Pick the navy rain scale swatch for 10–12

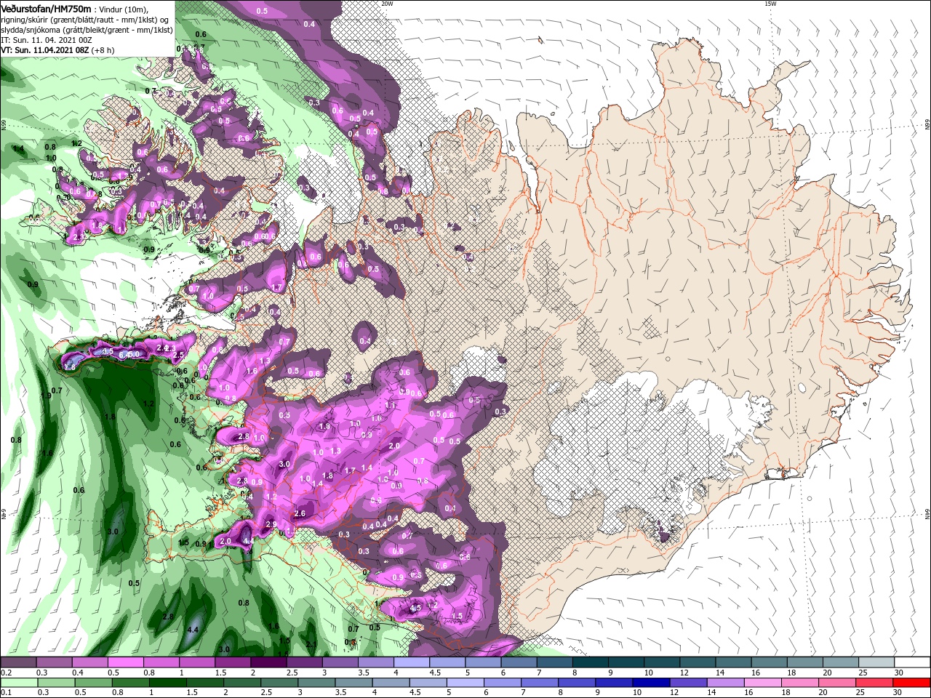click(x=652, y=683)
